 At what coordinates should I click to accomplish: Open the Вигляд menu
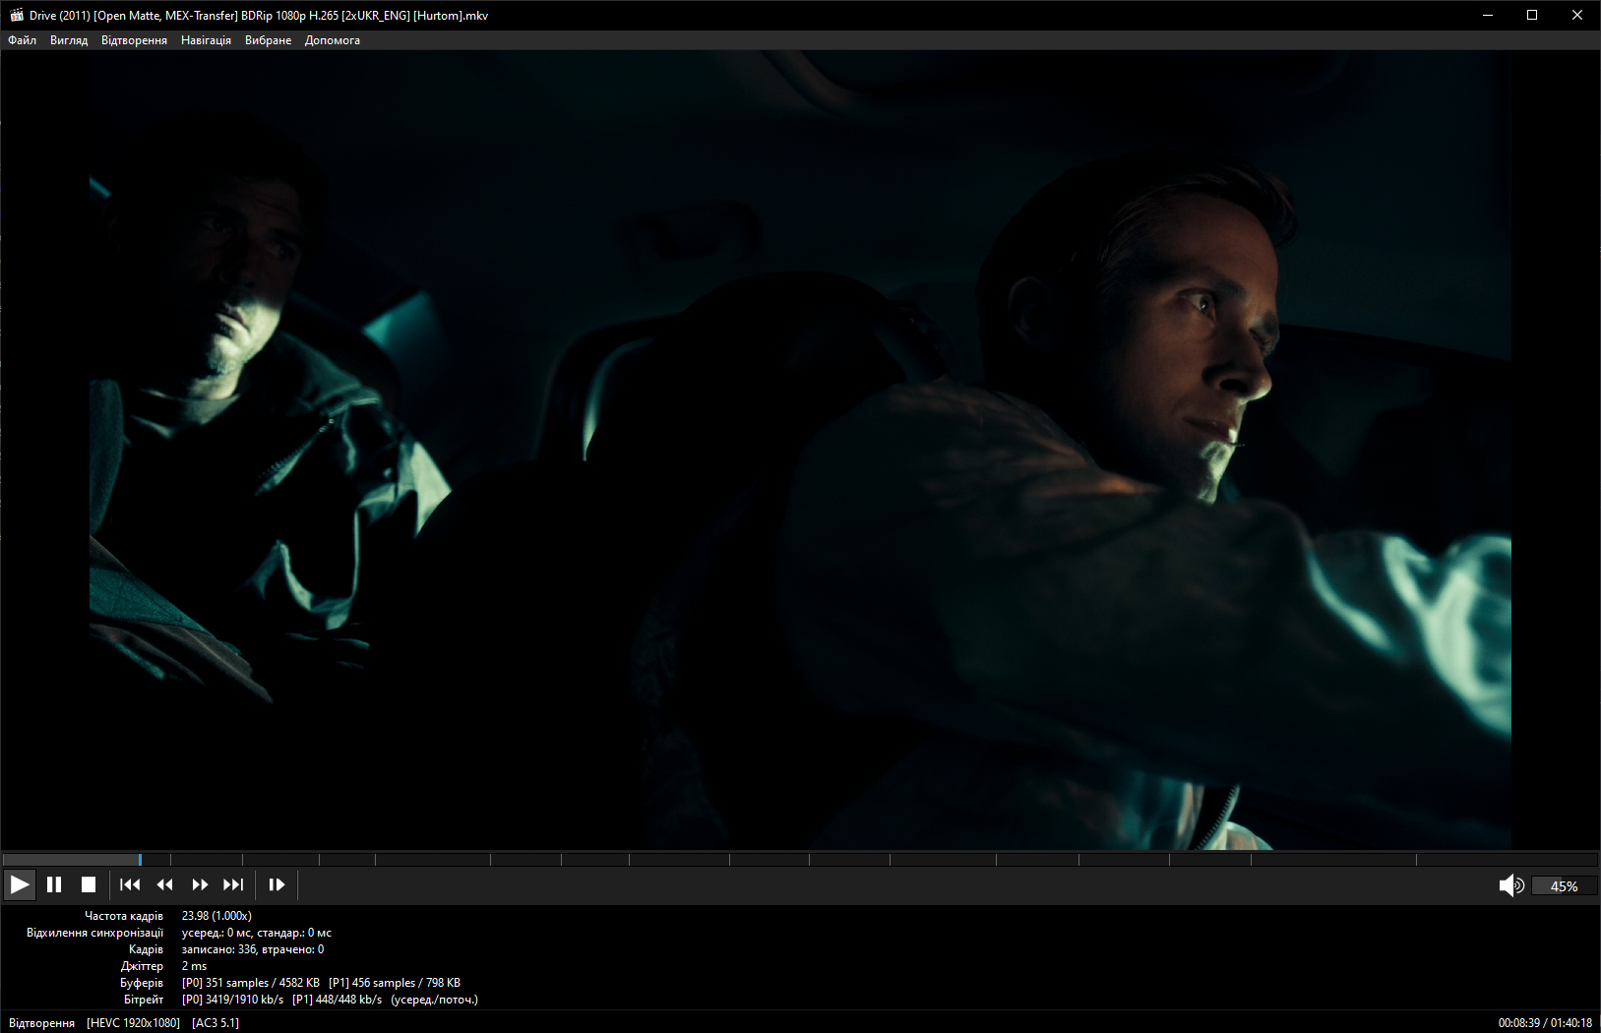click(x=69, y=40)
